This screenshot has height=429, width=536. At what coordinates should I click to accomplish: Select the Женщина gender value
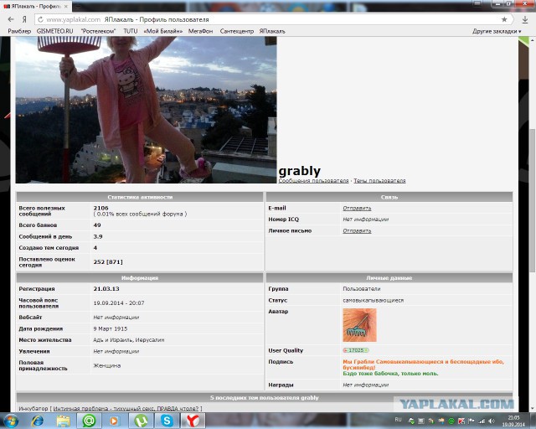tap(107, 365)
